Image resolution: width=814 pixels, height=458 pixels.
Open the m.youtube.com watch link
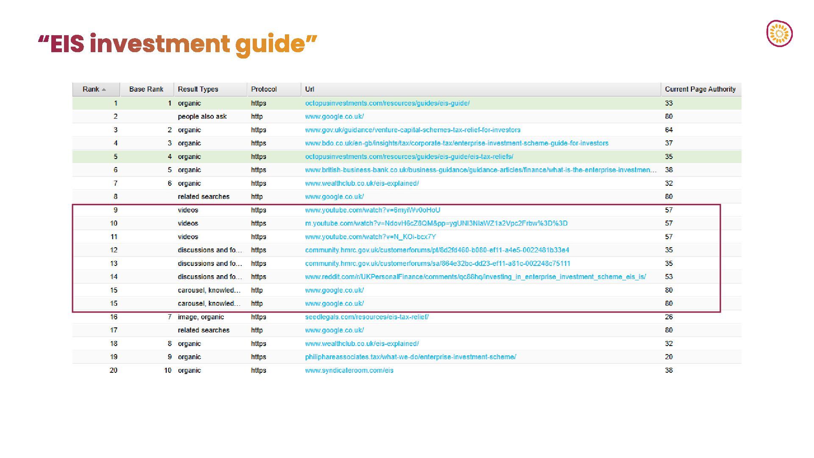[436, 223]
